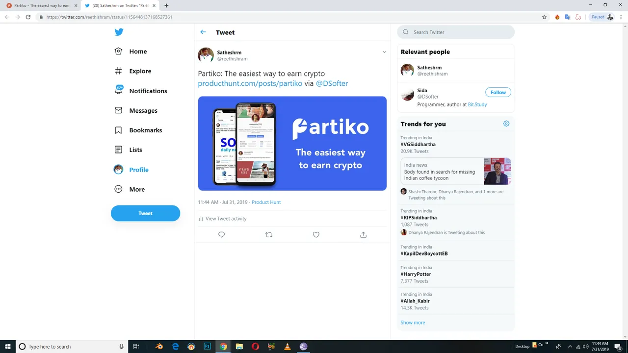Click the share tweet icon
Image resolution: width=628 pixels, height=353 pixels.
point(363,235)
